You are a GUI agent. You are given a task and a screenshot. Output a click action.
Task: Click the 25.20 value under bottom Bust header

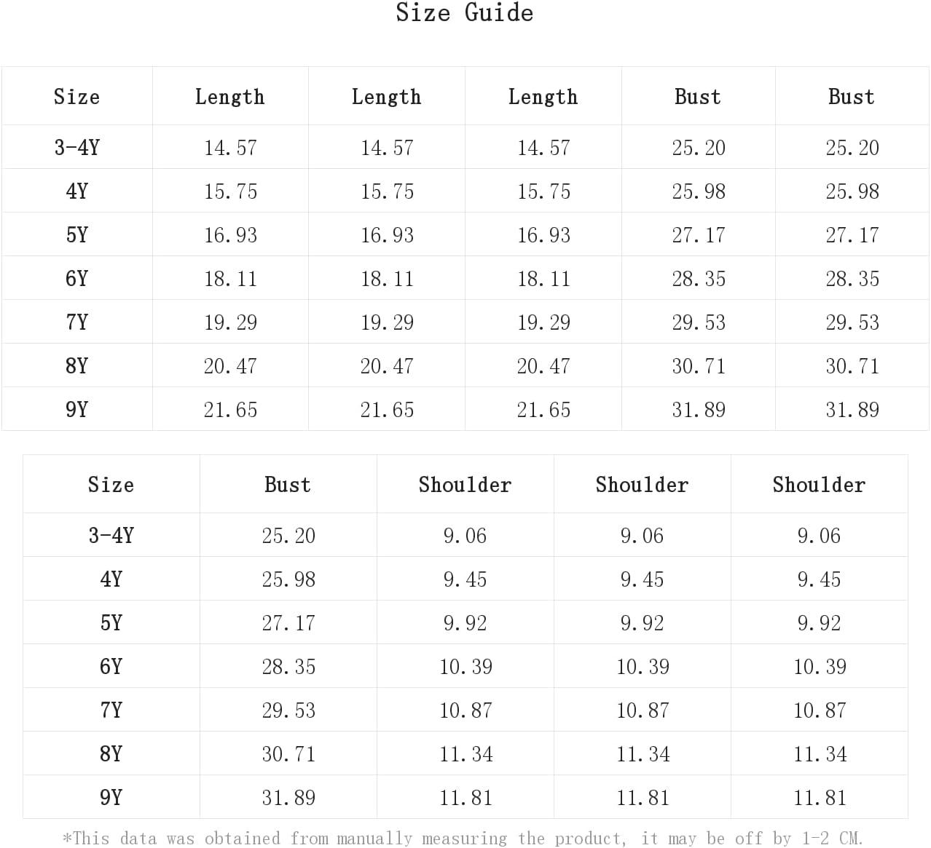[288, 535]
